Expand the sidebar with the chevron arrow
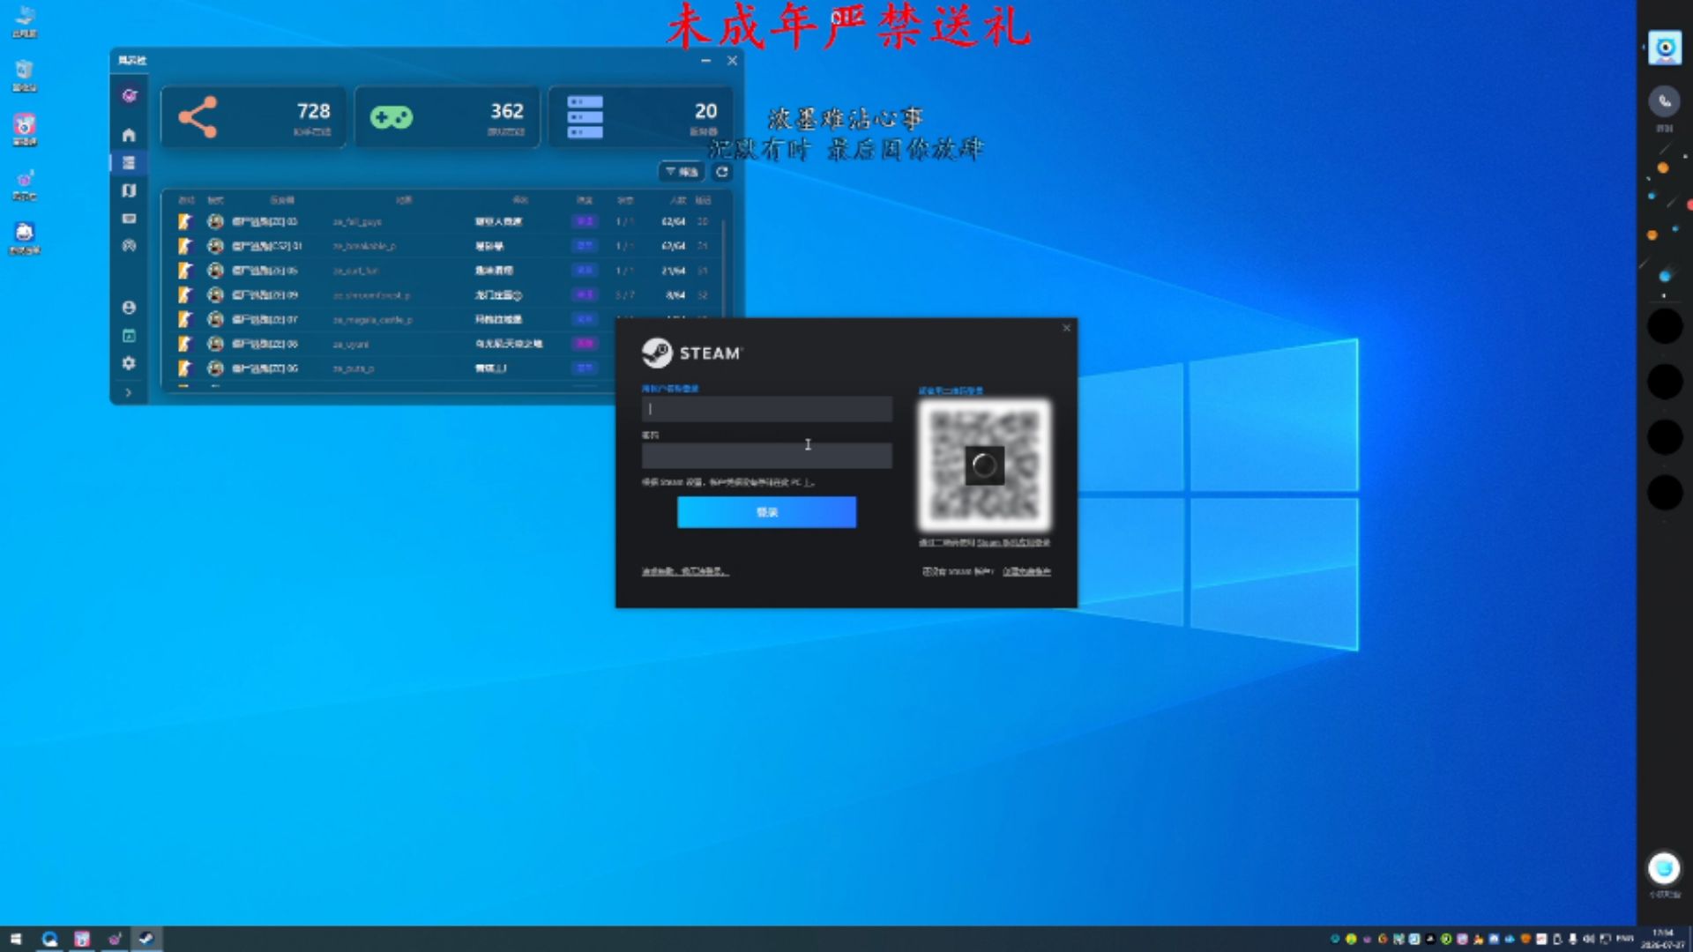 point(129,392)
